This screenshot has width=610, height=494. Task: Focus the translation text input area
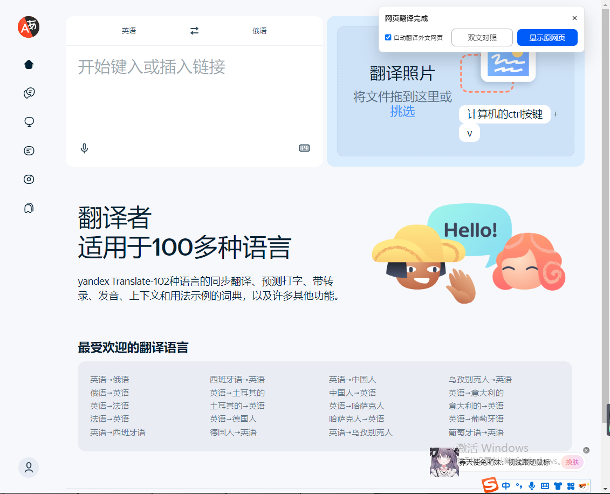(195, 97)
